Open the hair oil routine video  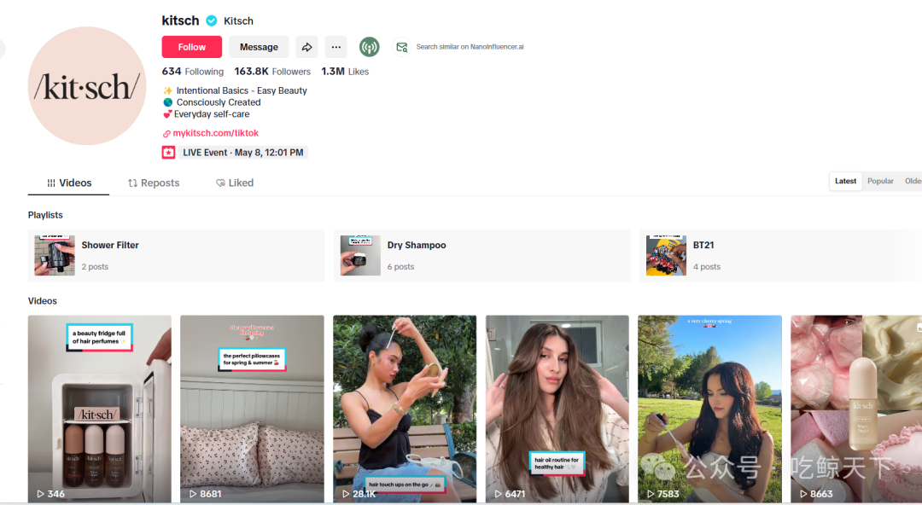(557, 409)
